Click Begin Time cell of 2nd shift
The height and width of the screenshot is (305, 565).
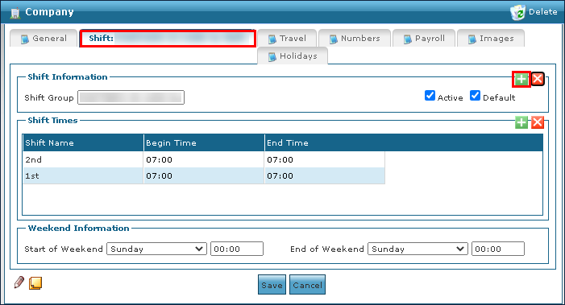[204, 159]
